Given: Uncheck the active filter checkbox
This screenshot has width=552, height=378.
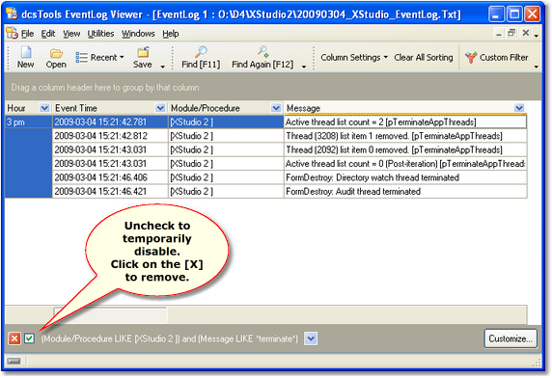Looking at the screenshot, I should [29, 338].
